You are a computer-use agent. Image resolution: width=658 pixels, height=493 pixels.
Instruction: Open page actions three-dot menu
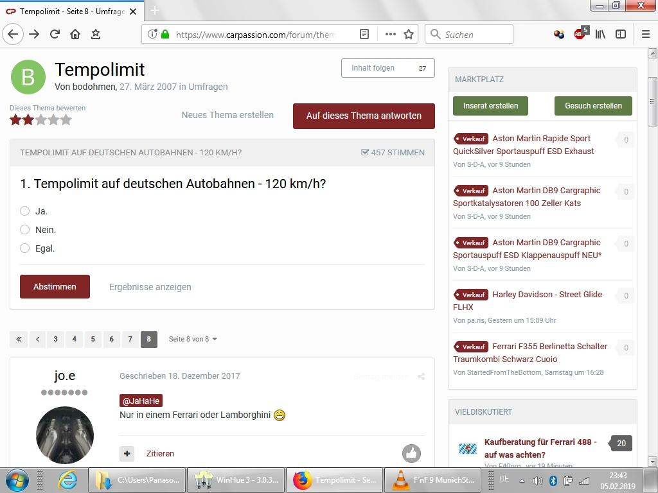tap(390, 35)
